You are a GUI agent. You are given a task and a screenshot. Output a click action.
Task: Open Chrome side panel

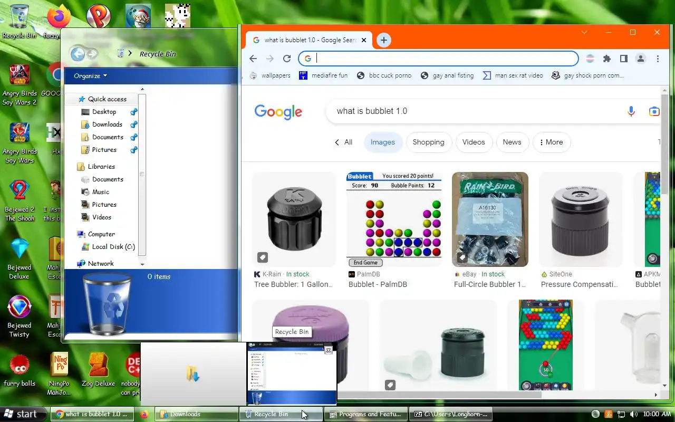(x=624, y=59)
